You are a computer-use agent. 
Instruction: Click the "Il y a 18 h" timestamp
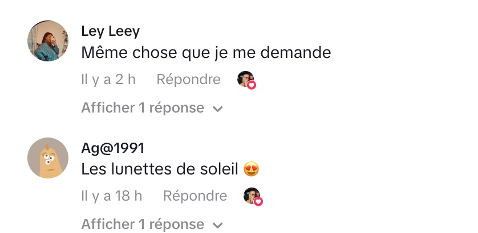tap(112, 196)
